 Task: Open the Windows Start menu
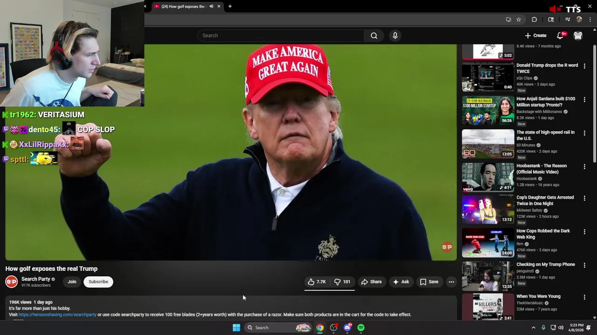pyautogui.click(x=236, y=328)
